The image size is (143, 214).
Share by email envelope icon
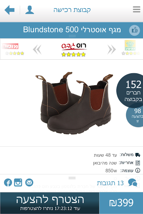(29, 182)
